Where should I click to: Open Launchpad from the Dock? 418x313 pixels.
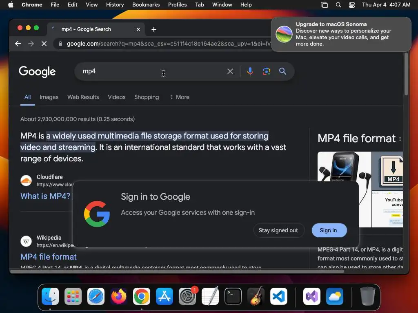73,296
